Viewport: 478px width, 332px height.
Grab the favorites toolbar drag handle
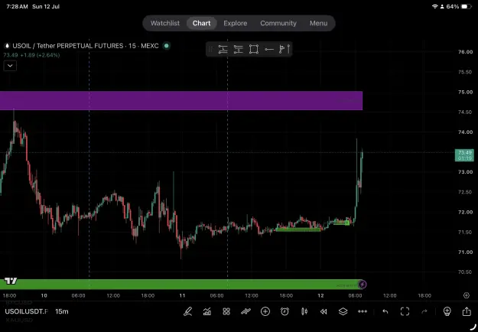(x=210, y=50)
